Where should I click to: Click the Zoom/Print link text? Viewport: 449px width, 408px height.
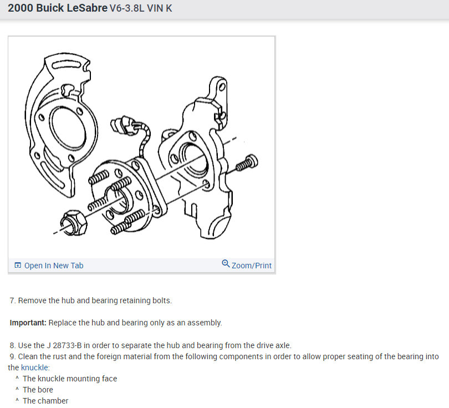click(x=252, y=266)
